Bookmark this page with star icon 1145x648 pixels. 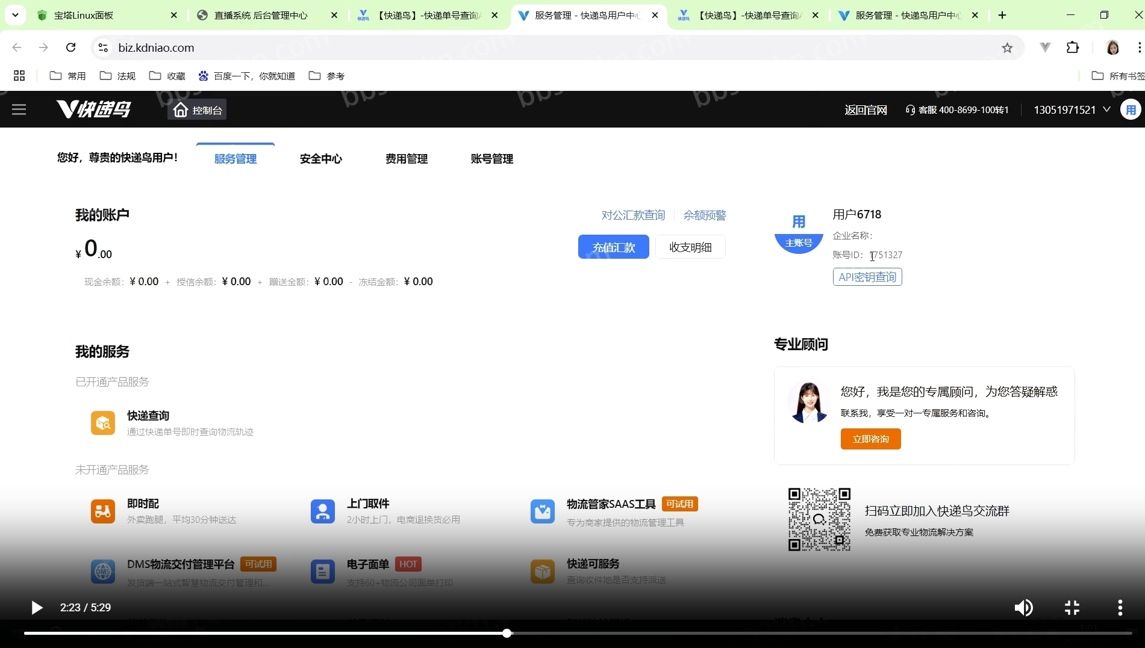click(1007, 48)
